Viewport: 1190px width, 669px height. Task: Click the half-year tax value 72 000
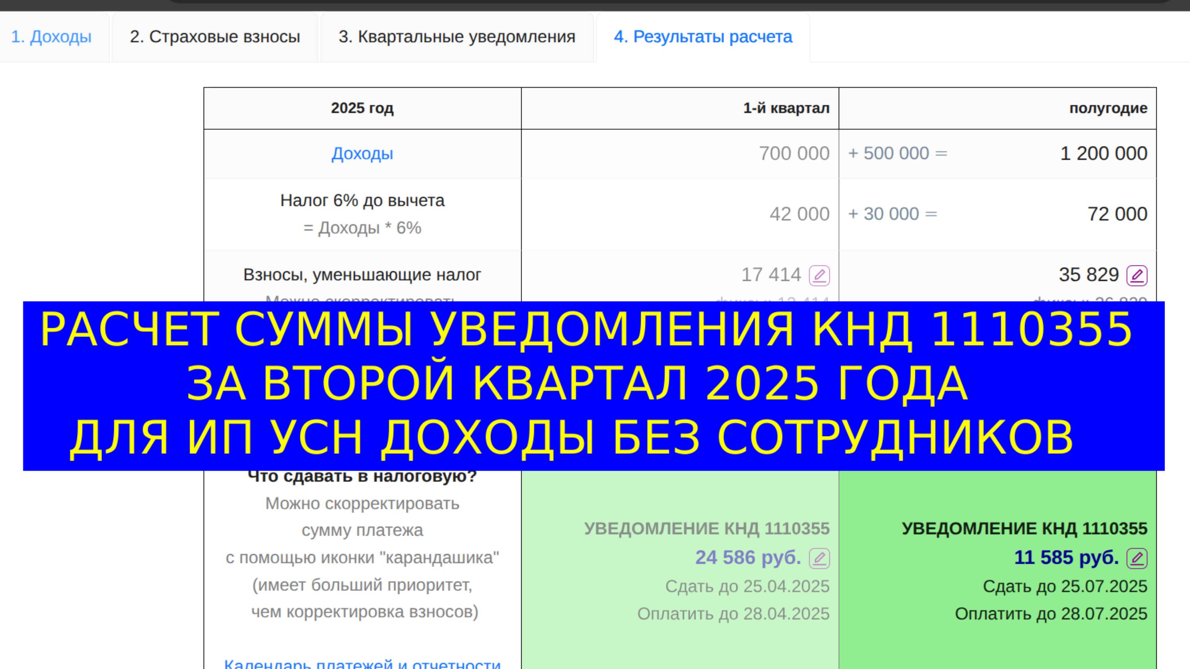(1117, 214)
